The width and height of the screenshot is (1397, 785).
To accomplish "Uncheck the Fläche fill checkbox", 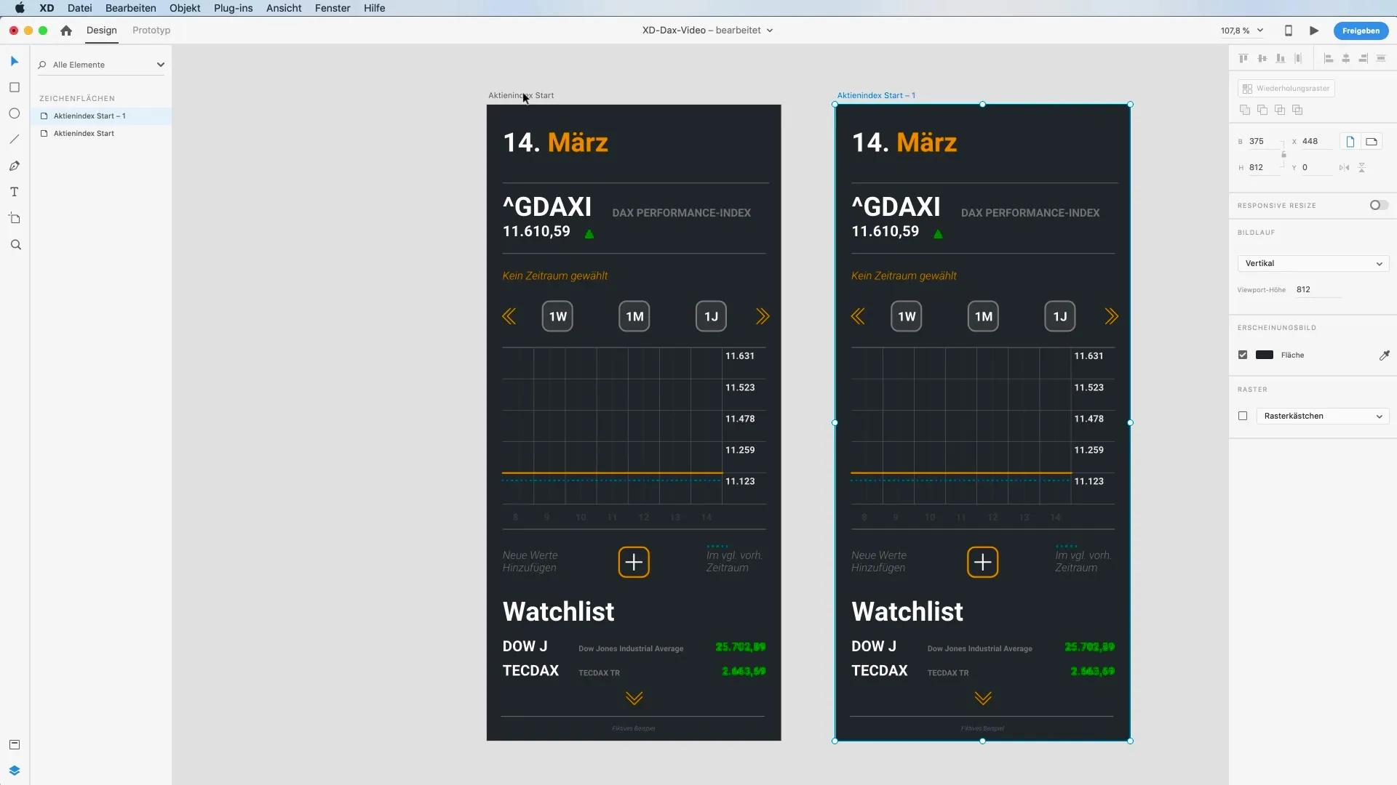I will point(1243,355).
